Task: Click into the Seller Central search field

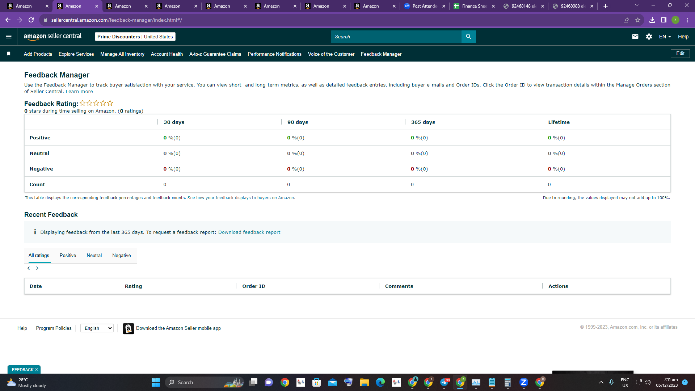Action: click(396, 37)
